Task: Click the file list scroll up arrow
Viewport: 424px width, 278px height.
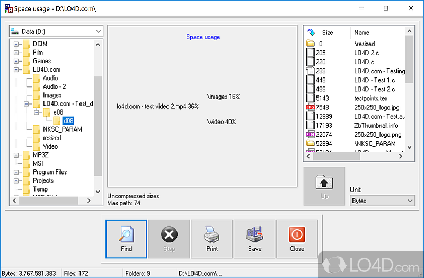Action: click(x=409, y=31)
